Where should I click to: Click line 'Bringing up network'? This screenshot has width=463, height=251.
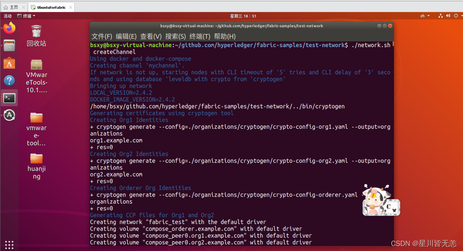point(121,86)
